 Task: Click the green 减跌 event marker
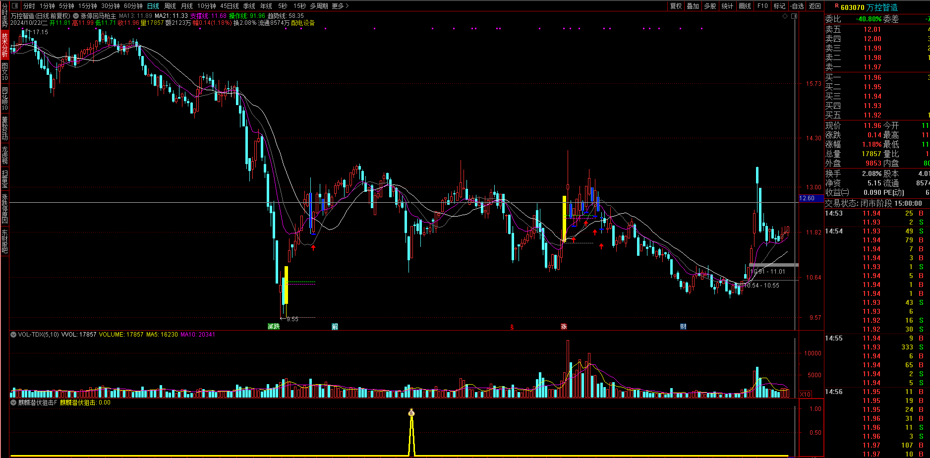coord(274,327)
